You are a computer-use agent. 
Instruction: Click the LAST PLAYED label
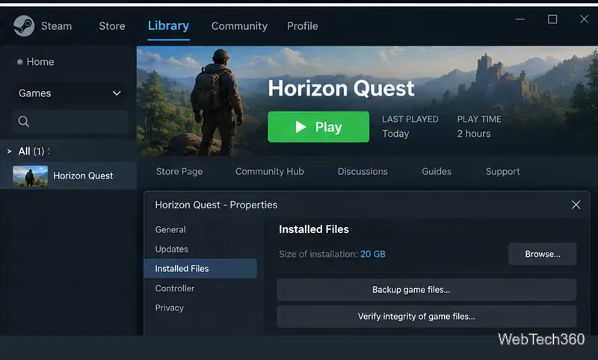pos(410,120)
